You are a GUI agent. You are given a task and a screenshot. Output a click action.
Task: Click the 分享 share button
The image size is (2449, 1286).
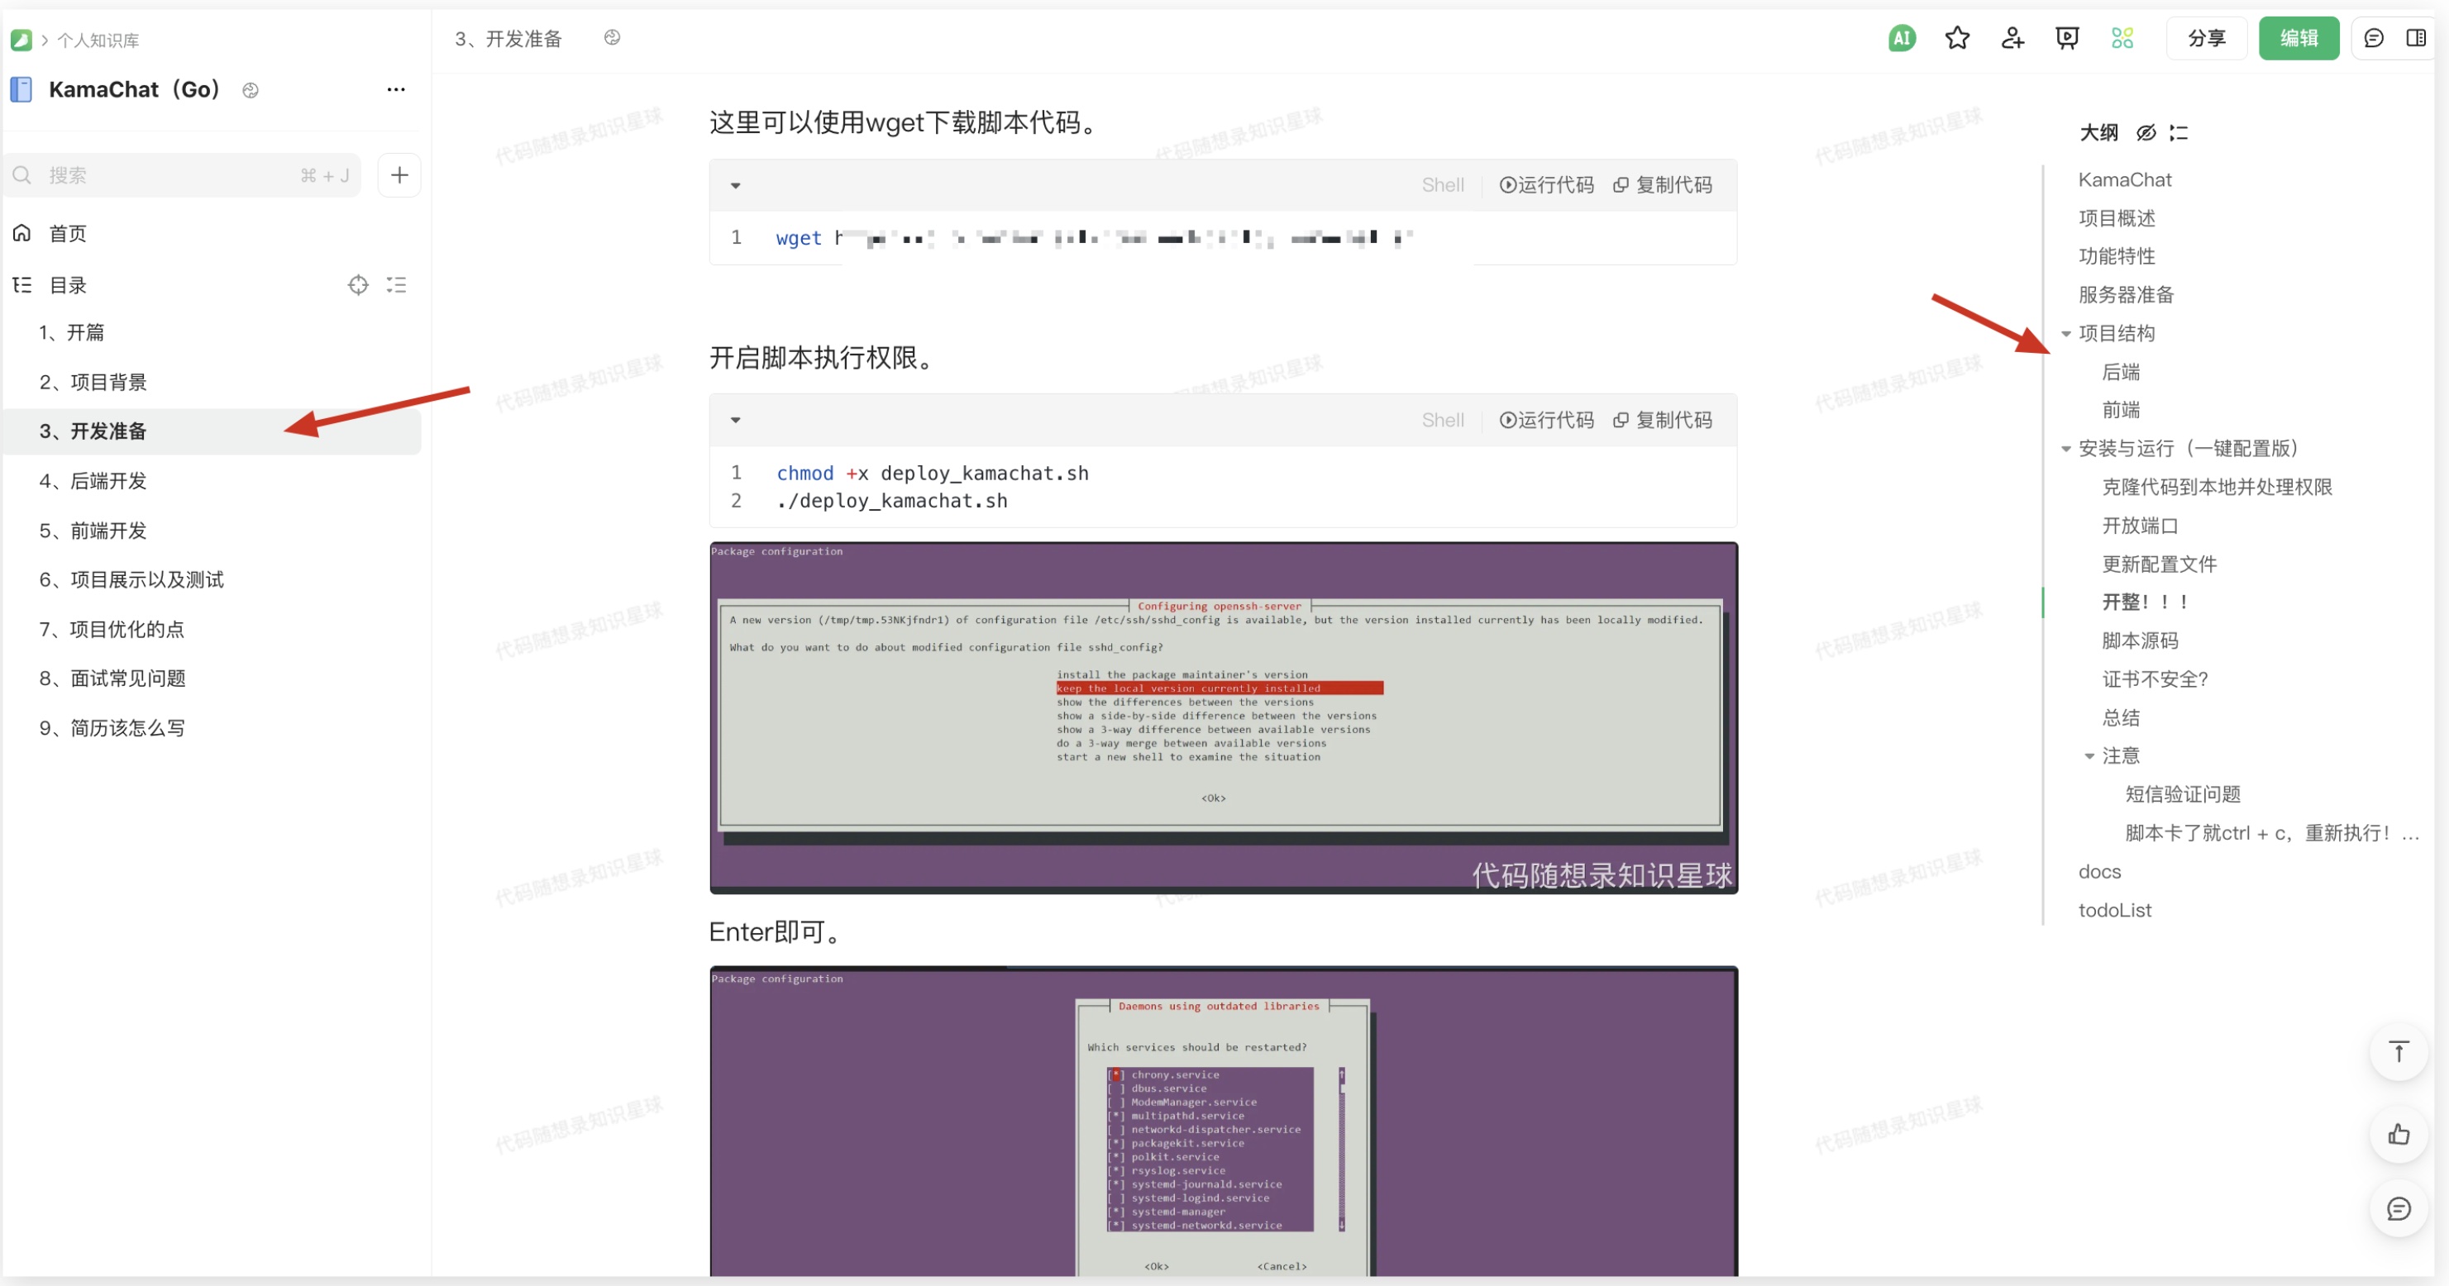click(x=2206, y=38)
